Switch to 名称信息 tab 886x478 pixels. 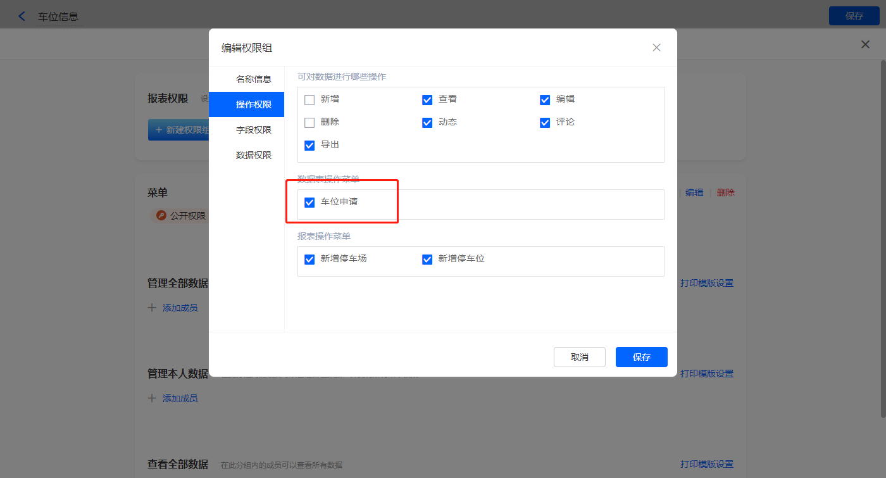pyautogui.click(x=253, y=79)
